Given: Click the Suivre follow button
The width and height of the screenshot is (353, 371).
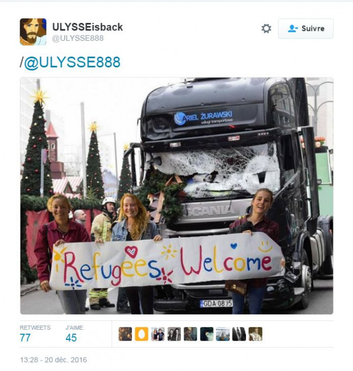Looking at the screenshot, I should (306, 29).
